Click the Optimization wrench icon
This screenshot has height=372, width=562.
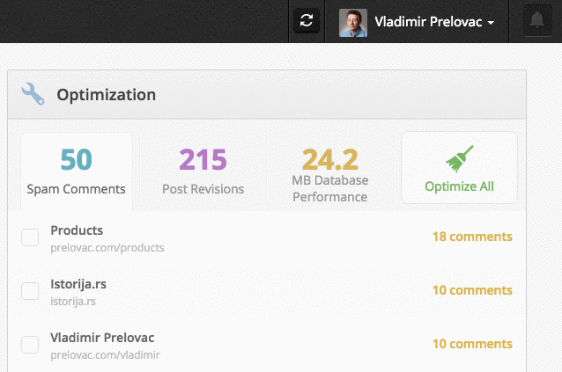(x=33, y=94)
